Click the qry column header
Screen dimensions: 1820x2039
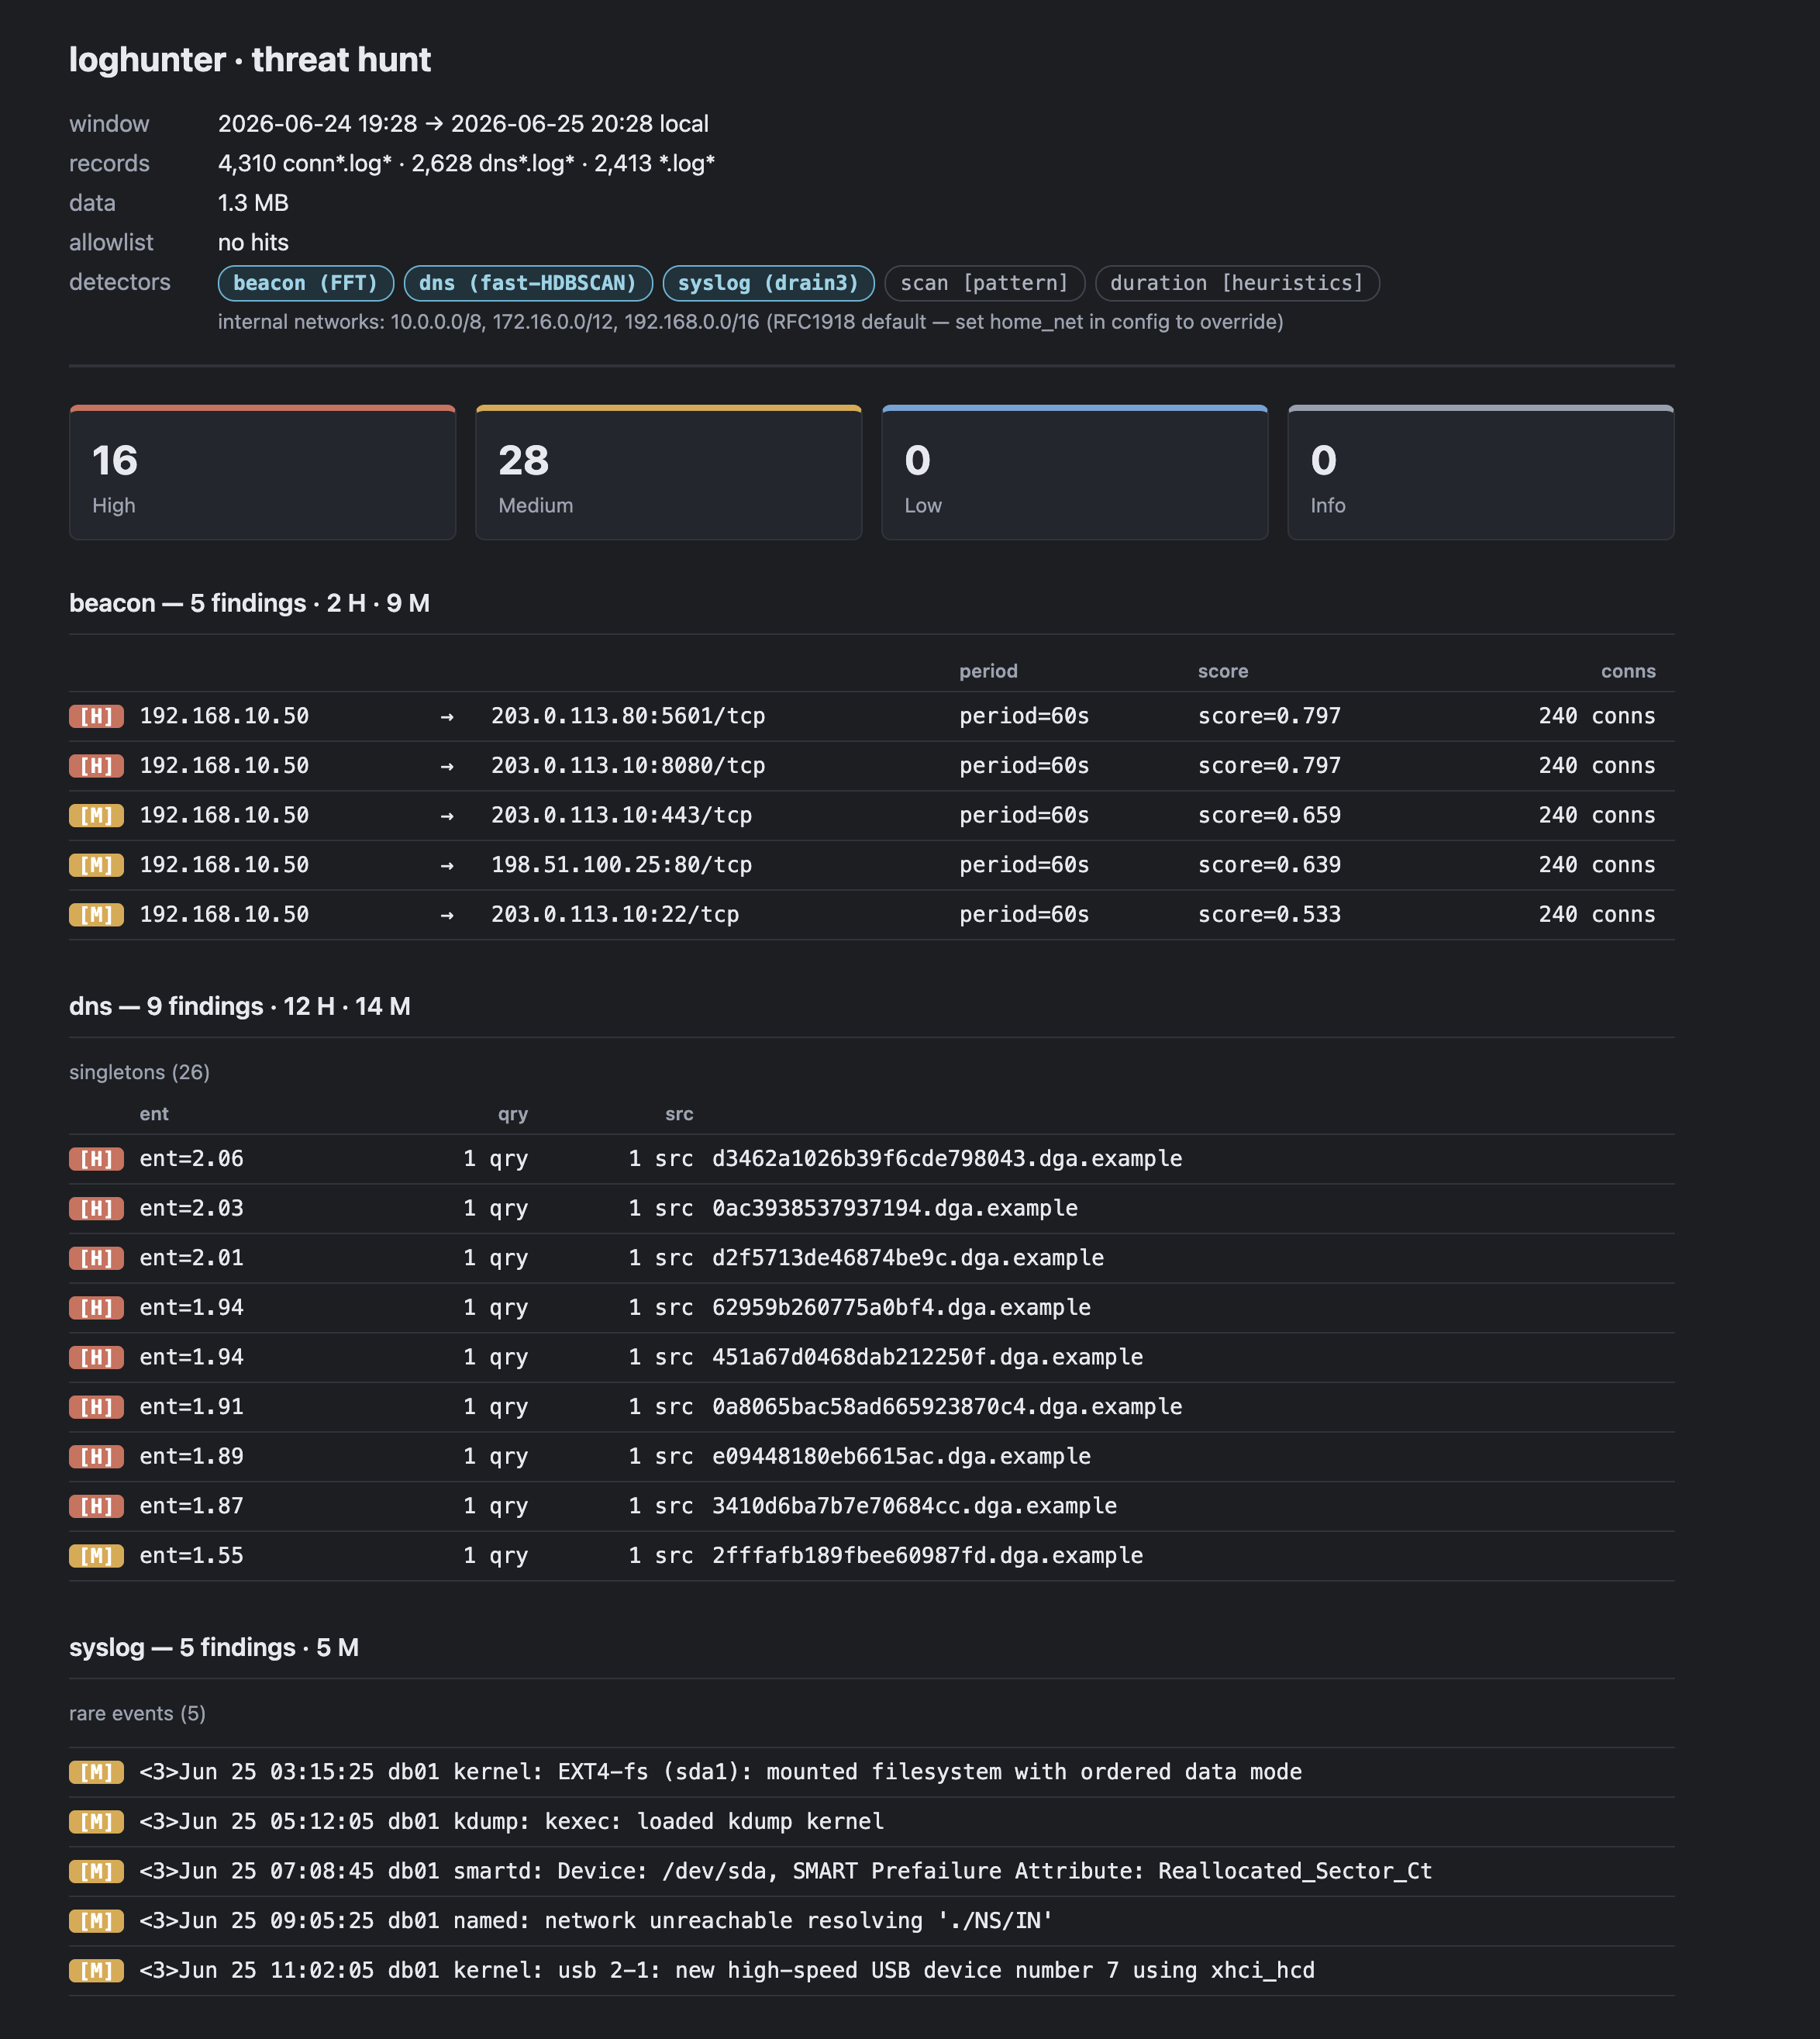point(513,1114)
